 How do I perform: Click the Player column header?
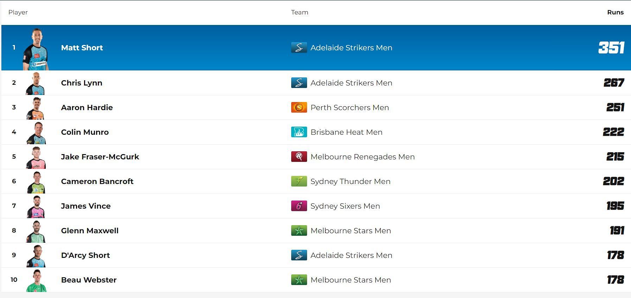[x=18, y=12]
